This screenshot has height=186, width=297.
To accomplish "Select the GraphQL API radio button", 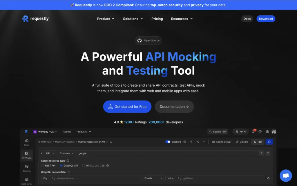I will (61, 165).
